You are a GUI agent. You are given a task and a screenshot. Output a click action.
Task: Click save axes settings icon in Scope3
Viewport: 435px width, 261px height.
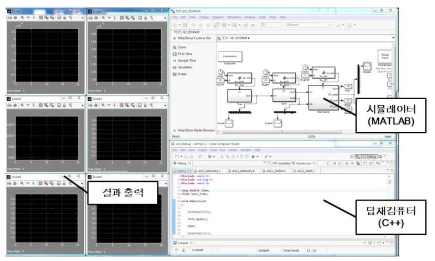point(127,105)
